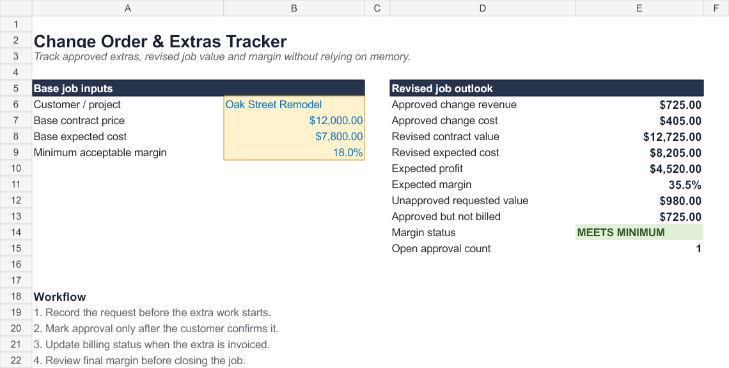Screen dimensions: 729x368
Task: Select the Approved change cost label
Action: (444, 120)
